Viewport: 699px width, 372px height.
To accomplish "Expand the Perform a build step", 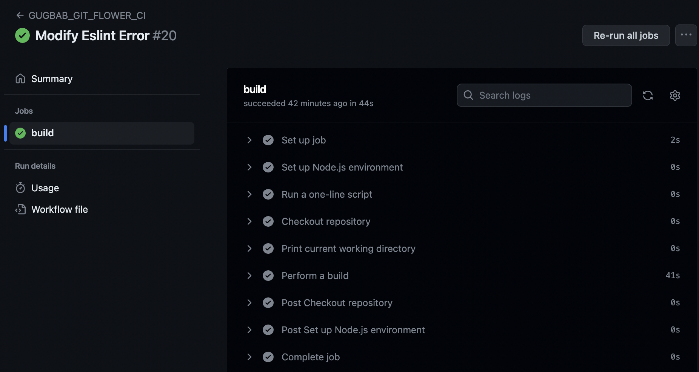I will click(249, 276).
